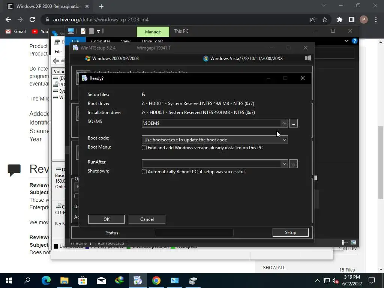Open the Manage ribbon tab in This PC

point(153,32)
